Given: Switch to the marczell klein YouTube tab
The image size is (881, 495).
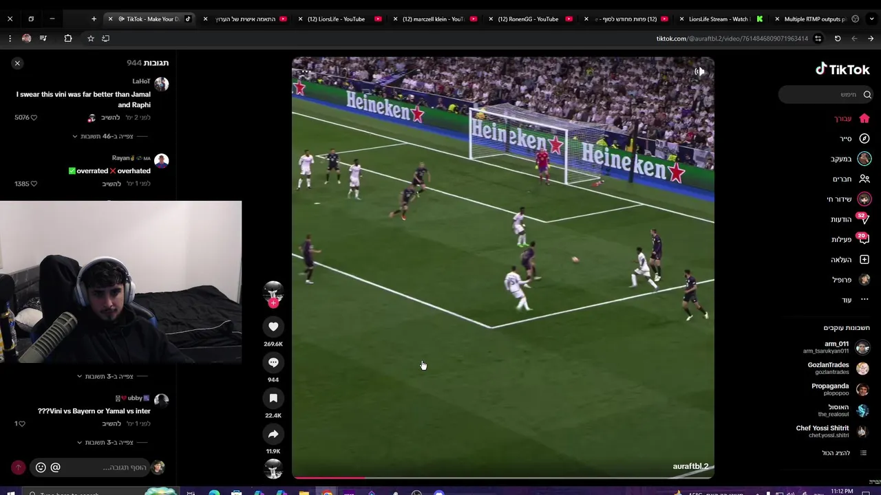Looking at the screenshot, I should pyautogui.click(x=435, y=19).
